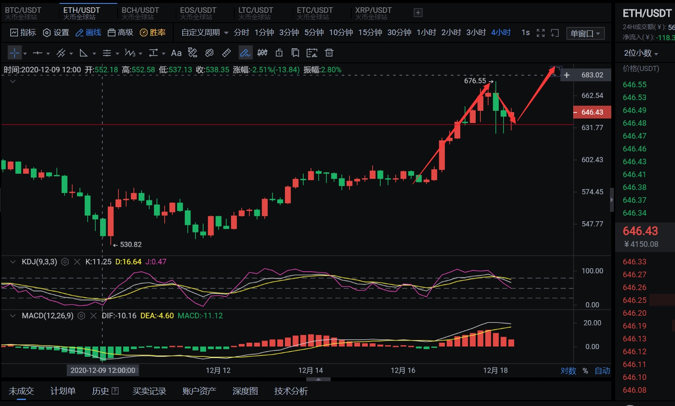Click the bookmark/save drawings icon

tap(295, 53)
